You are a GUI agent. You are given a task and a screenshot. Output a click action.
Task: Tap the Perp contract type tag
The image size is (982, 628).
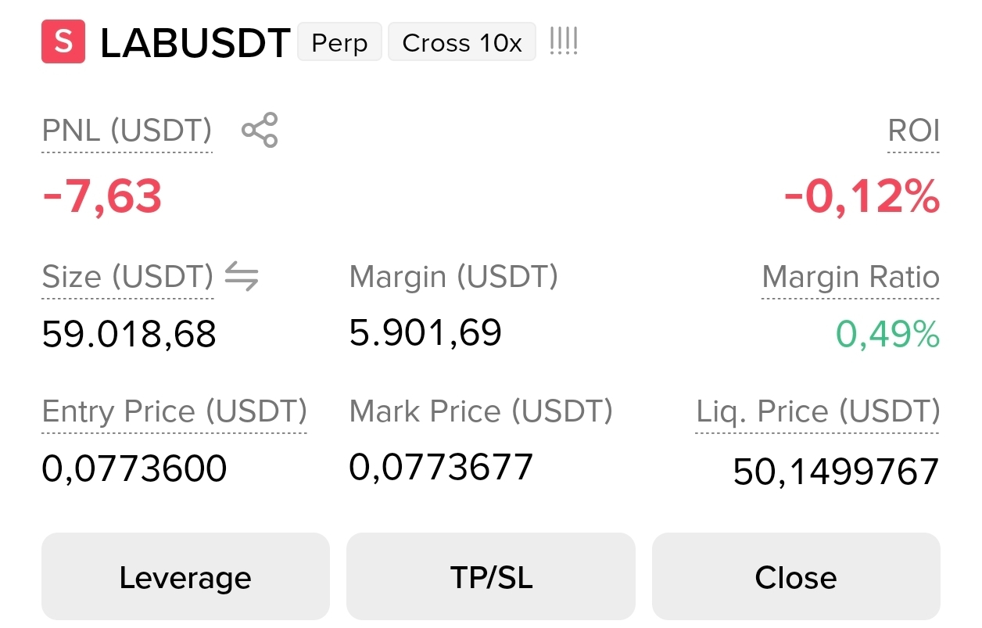point(339,42)
